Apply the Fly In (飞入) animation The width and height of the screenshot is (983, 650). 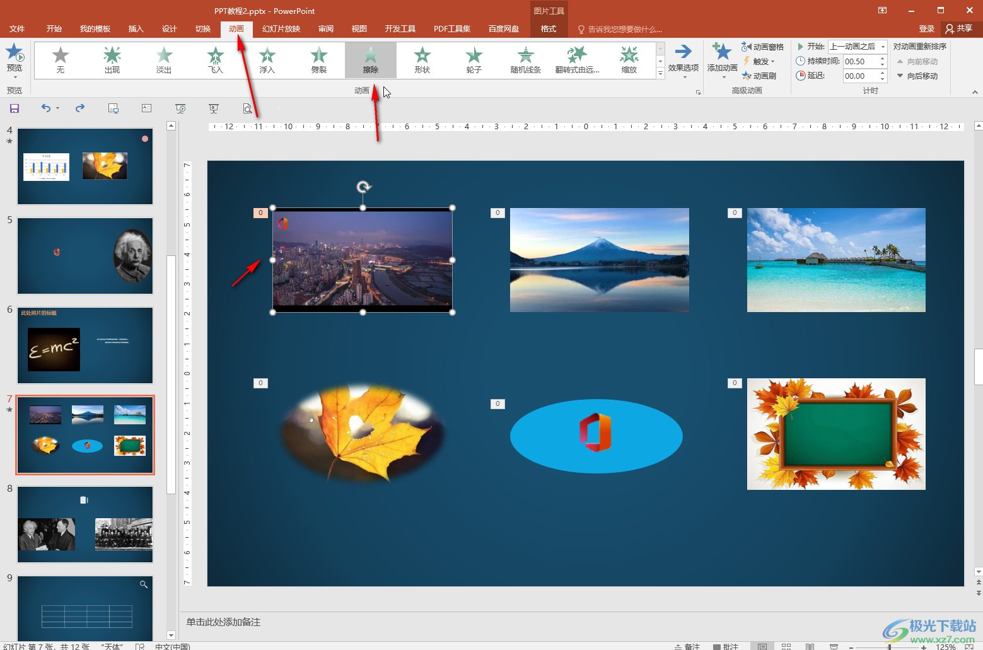click(x=216, y=60)
